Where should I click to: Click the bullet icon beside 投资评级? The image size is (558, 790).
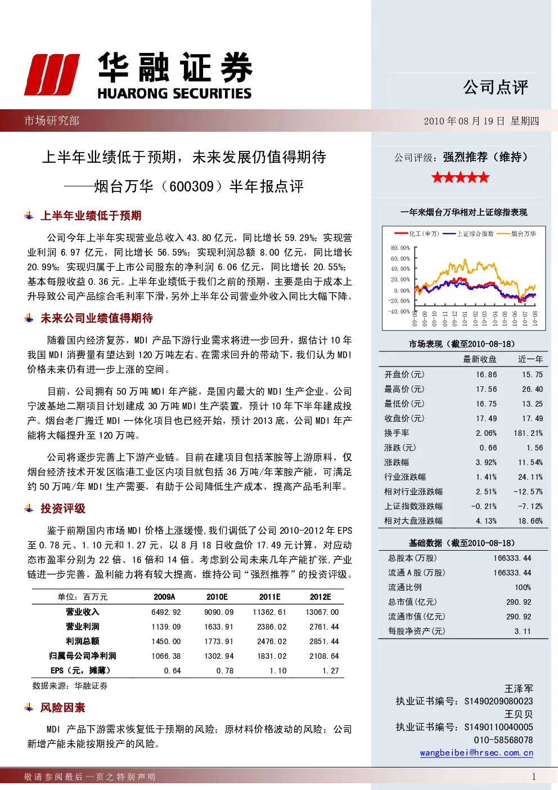point(29,508)
